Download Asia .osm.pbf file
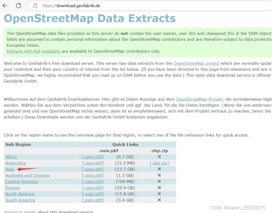 (x=93, y=169)
